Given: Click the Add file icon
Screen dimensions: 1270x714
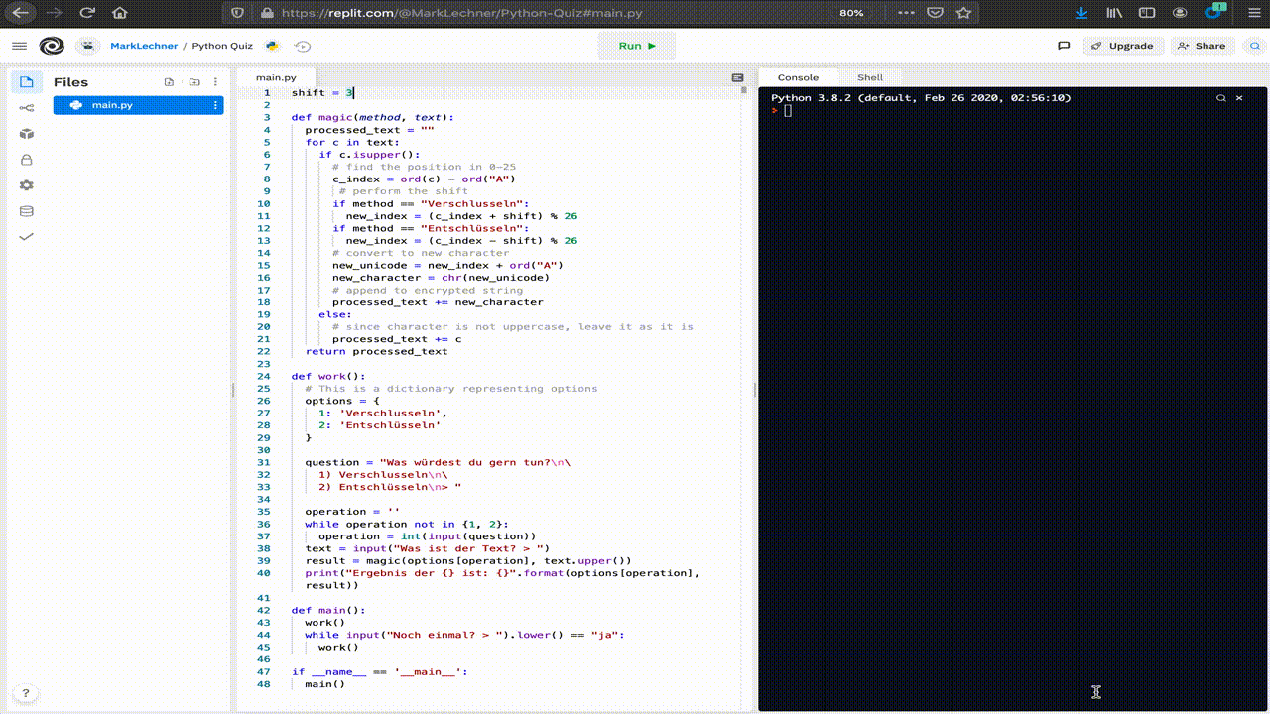Looking at the screenshot, I should pos(169,82).
